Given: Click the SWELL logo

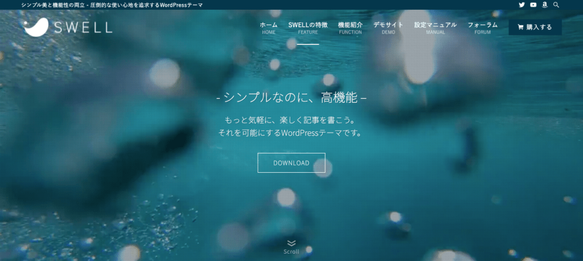Looking at the screenshot, I should [67, 27].
